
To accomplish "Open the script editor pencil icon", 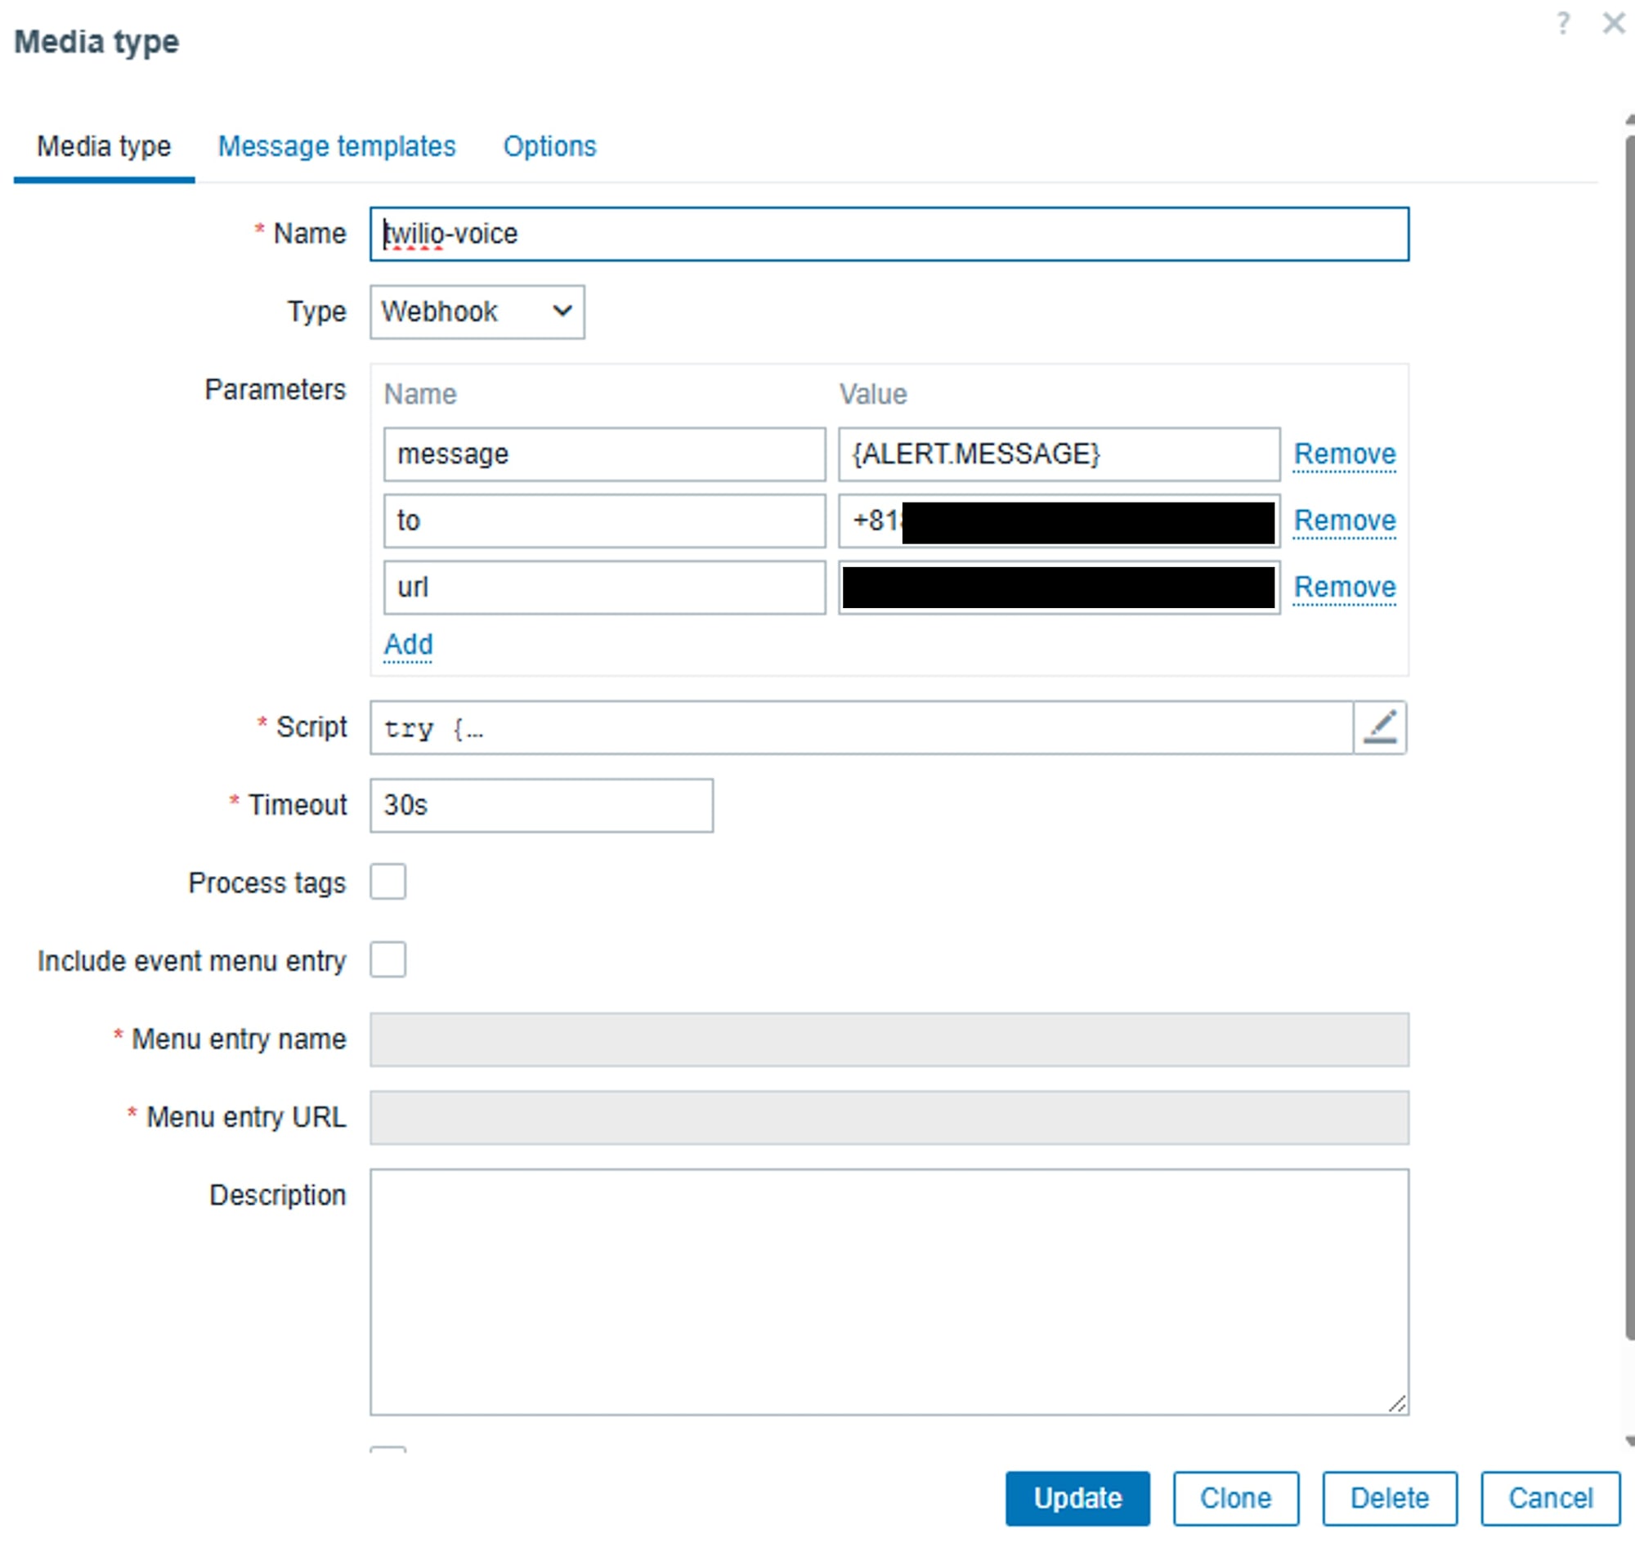I will tap(1380, 727).
